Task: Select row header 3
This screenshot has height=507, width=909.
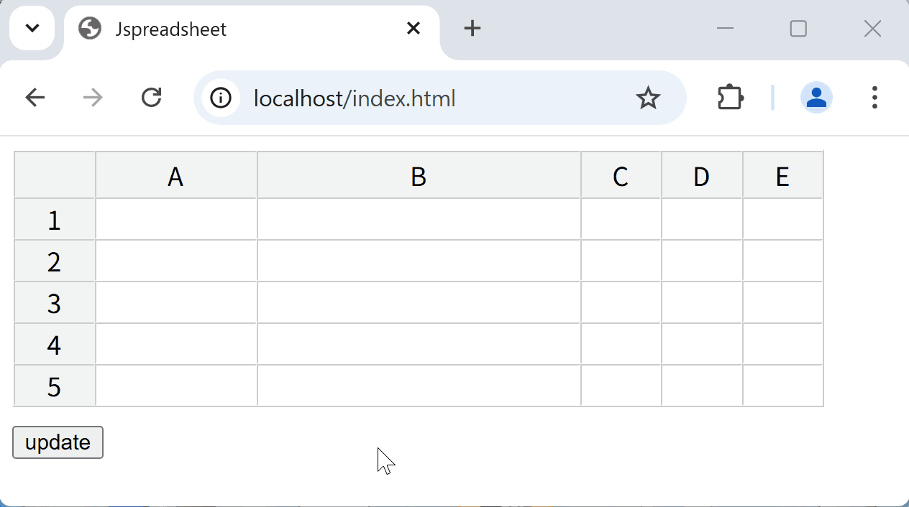Action: [x=54, y=303]
